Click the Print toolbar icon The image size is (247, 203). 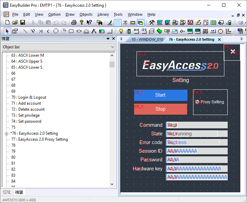pos(74,22)
